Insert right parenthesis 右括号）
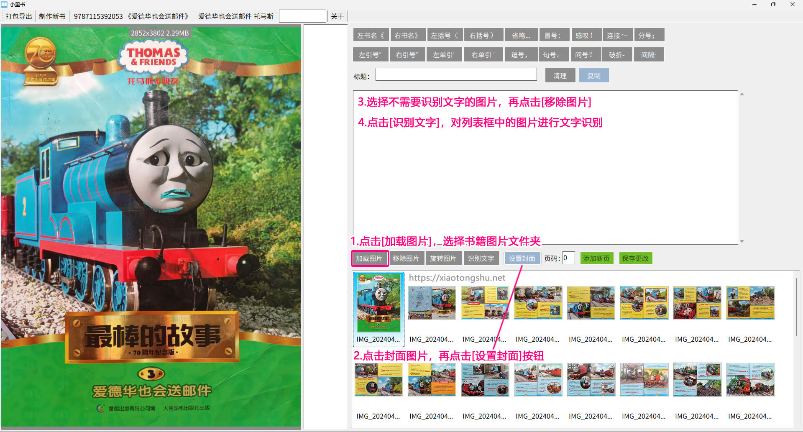803x432 pixels. 483,35
